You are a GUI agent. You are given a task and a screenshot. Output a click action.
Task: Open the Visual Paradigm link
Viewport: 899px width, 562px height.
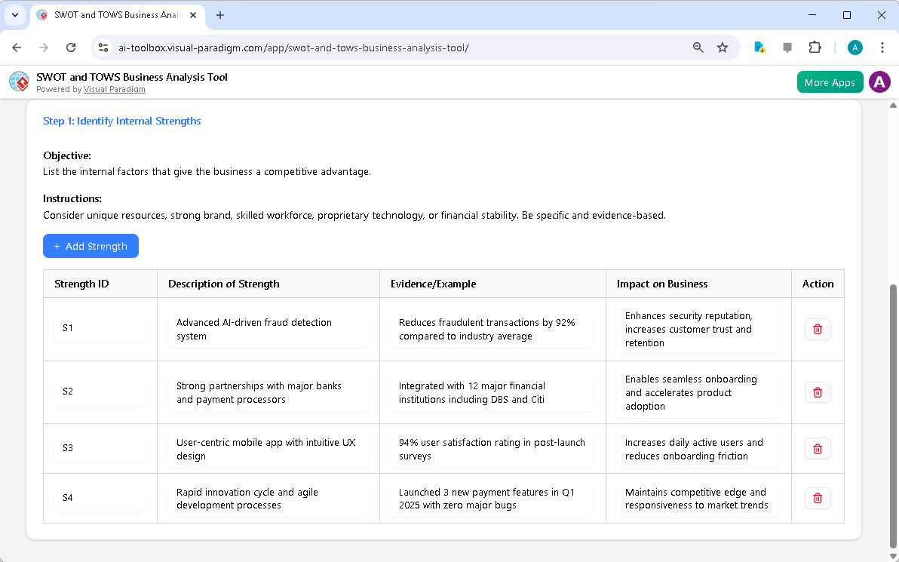[x=114, y=89]
